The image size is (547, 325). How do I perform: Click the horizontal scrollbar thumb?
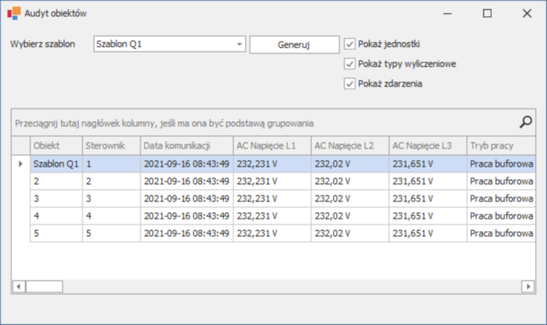[x=45, y=287]
